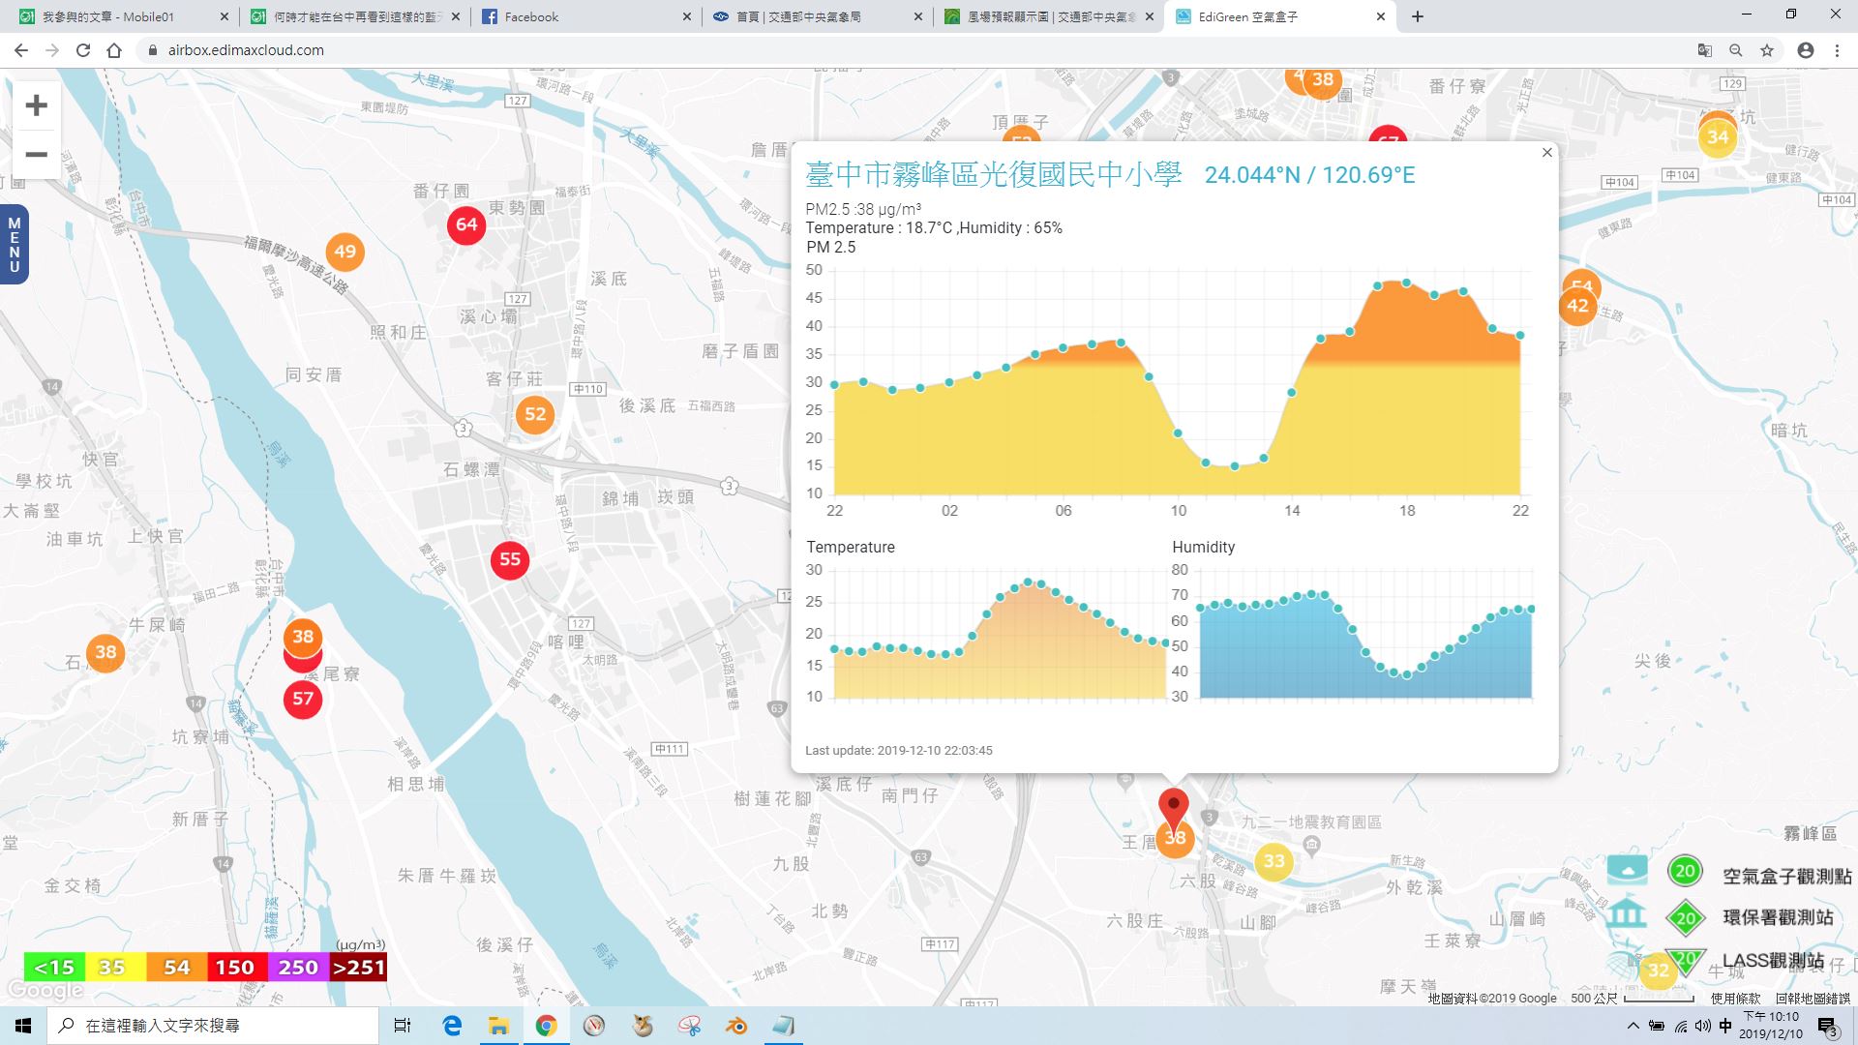Click purple 250 legend color
Image resolution: width=1858 pixels, height=1045 pixels.
point(298,967)
